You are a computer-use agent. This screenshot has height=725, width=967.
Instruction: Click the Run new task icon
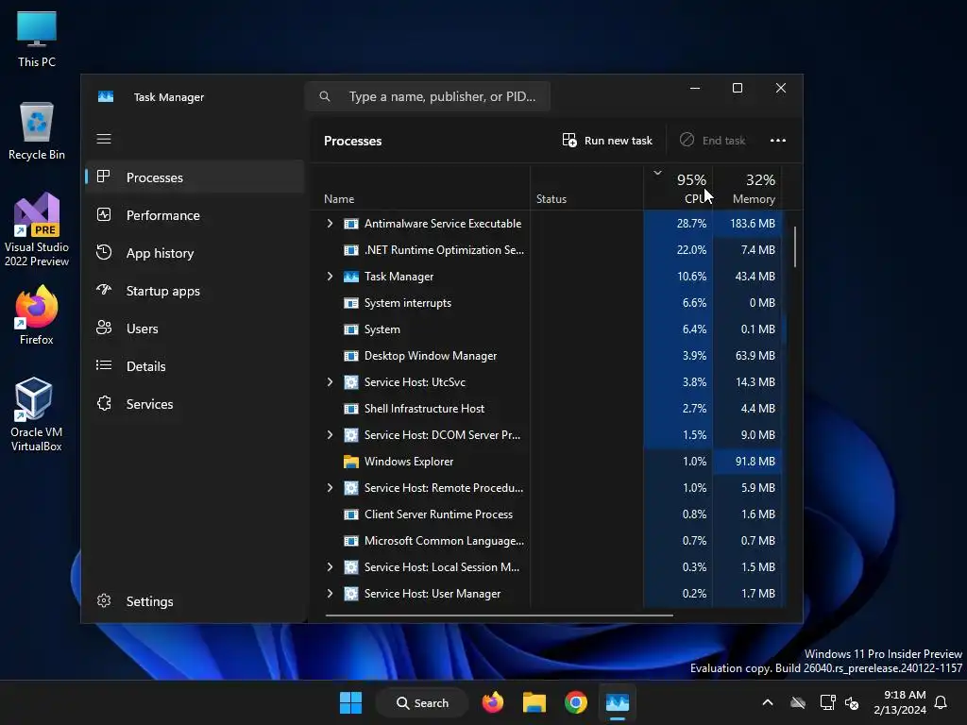tap(569, 140)
